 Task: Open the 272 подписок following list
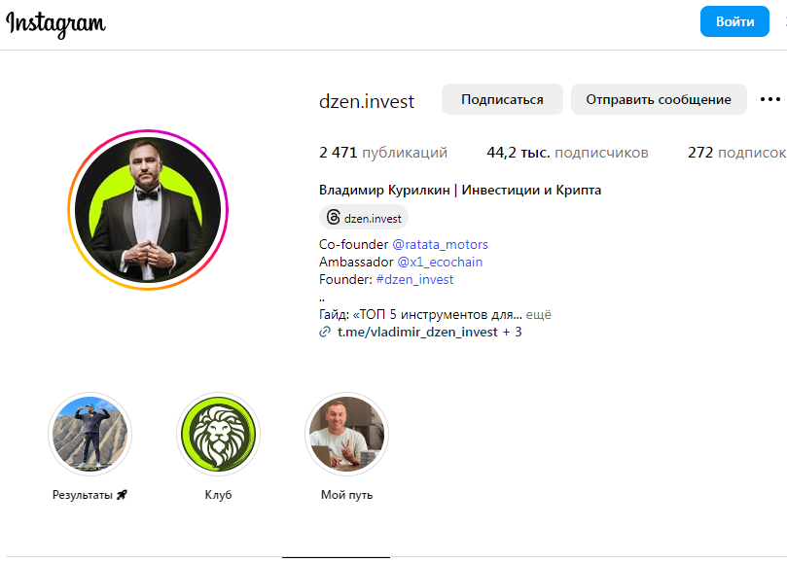click(736, 153)
